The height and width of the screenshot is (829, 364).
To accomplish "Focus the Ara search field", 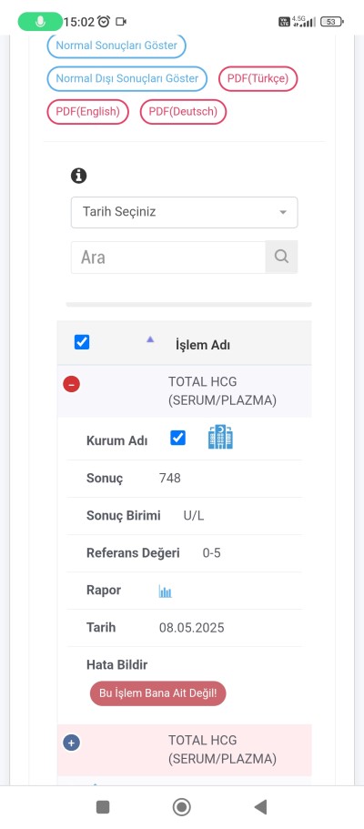I will (168, 257).
